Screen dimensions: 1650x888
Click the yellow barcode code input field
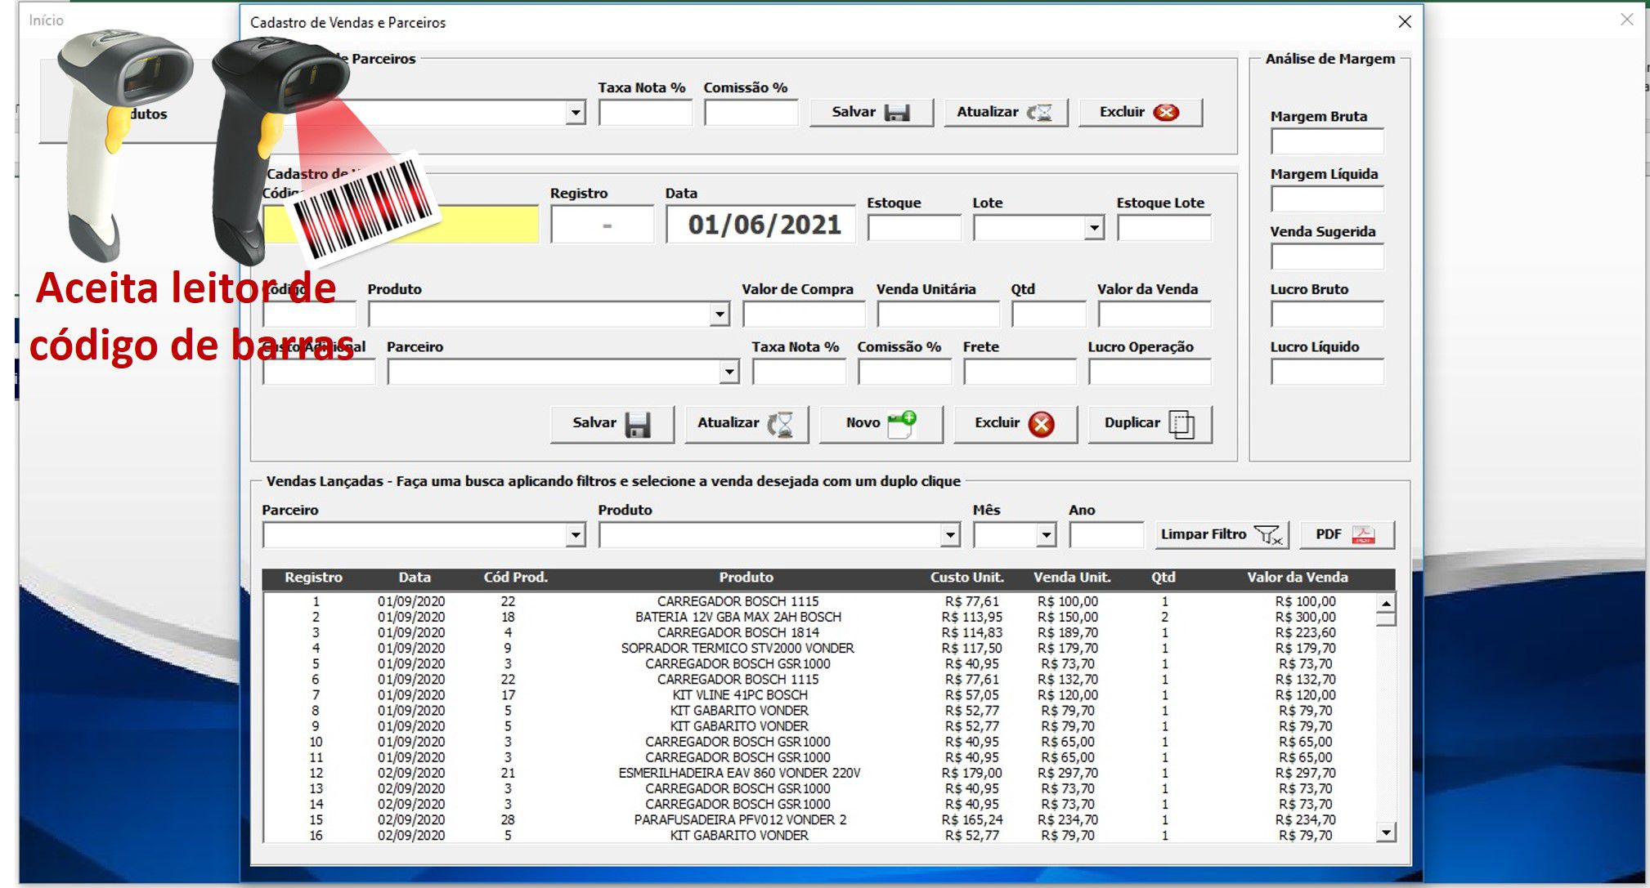point(491,225)
